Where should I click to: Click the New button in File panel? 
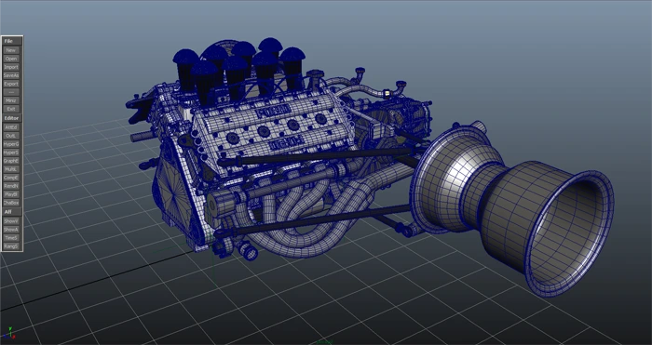tap(11, 50)
